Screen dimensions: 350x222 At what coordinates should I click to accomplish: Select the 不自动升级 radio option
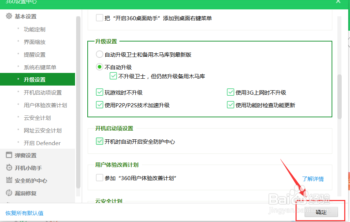click(x=99, y=67)
